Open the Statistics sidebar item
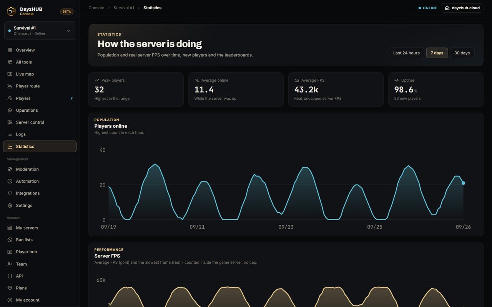 click(x=40, y=147)
